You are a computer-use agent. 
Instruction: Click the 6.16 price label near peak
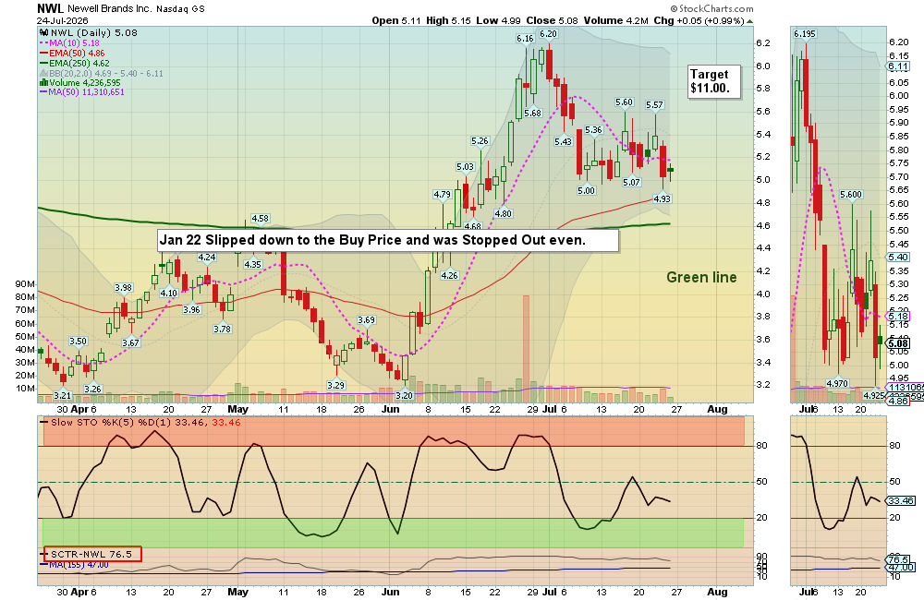525,39
